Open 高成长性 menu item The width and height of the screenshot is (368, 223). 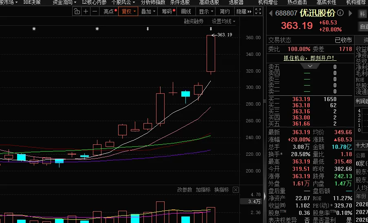[x=326, y=2]
